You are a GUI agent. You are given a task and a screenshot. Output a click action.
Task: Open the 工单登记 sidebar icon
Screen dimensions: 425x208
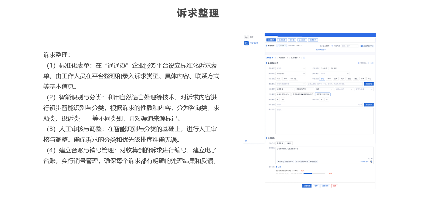click(246, 43)
